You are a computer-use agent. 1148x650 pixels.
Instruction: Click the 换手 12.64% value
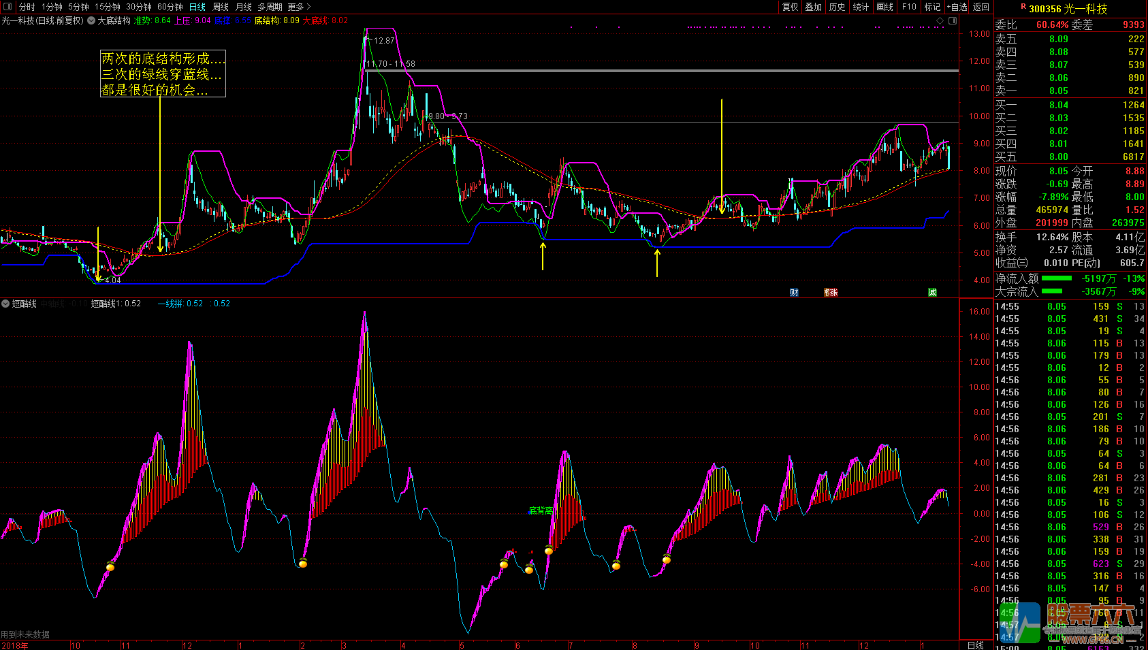[x=1053, y=238]
